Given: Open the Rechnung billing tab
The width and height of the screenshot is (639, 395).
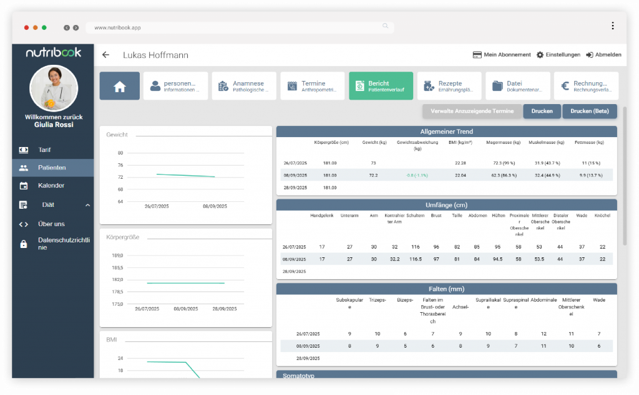Looking at the screenshot, I should 587,86.
